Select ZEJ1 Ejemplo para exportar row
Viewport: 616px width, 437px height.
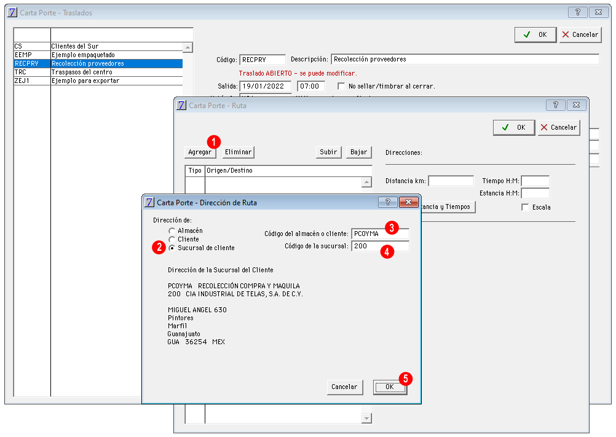point(98,81)
